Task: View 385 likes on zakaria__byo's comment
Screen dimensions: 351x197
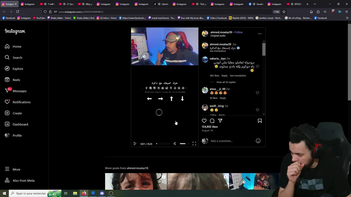Action: [214, 76]
